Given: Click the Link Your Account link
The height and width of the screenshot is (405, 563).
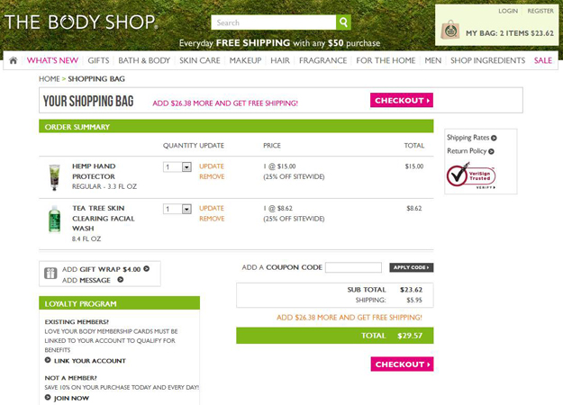Looking at the screenshot, I should tap(90, 361).
